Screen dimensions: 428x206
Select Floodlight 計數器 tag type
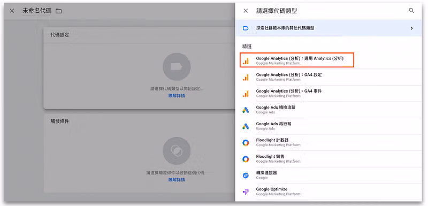click(x=328, y=142)
